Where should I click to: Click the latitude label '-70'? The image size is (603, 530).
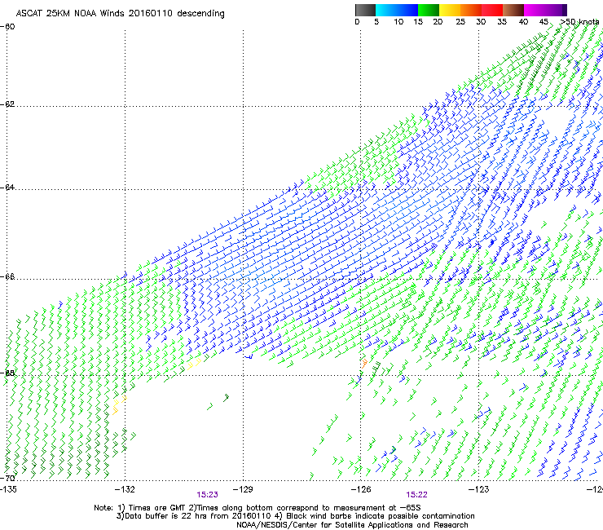7,478
